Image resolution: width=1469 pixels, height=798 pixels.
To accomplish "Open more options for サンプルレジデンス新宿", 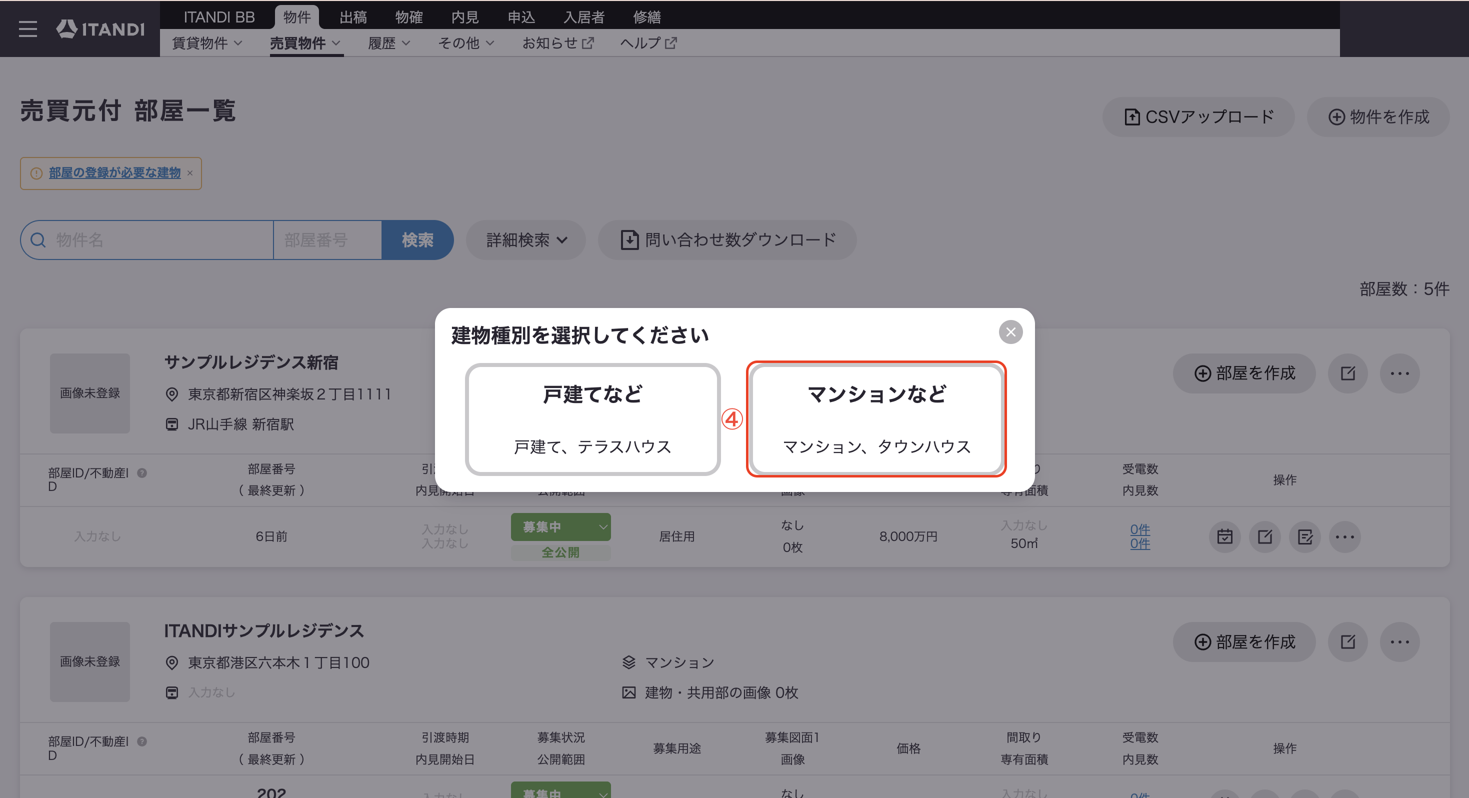I will 1399,373.
